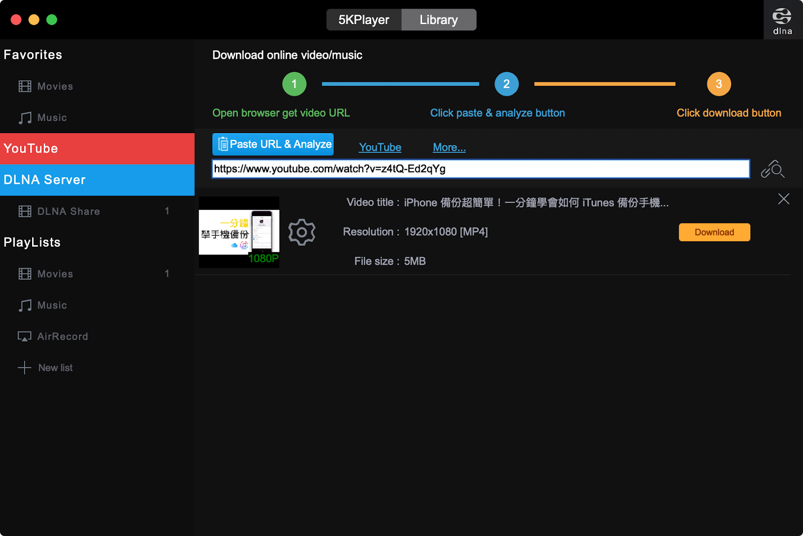
Task: Click the orange Download button
Action: [x=714, y=232]
